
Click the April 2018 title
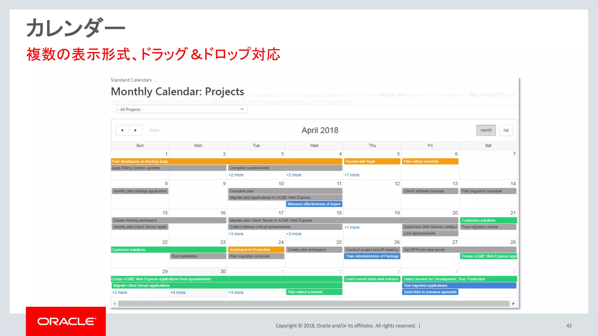click(x=320, y=130)
